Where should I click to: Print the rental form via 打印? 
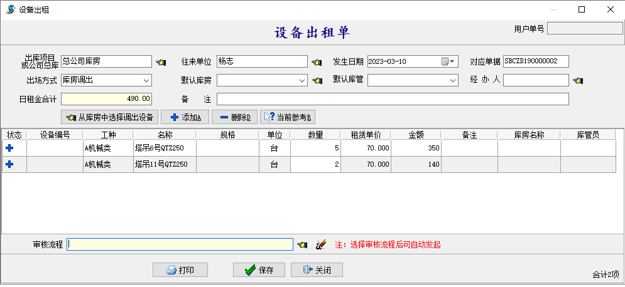pyautogui.click(x=180, y=270)
